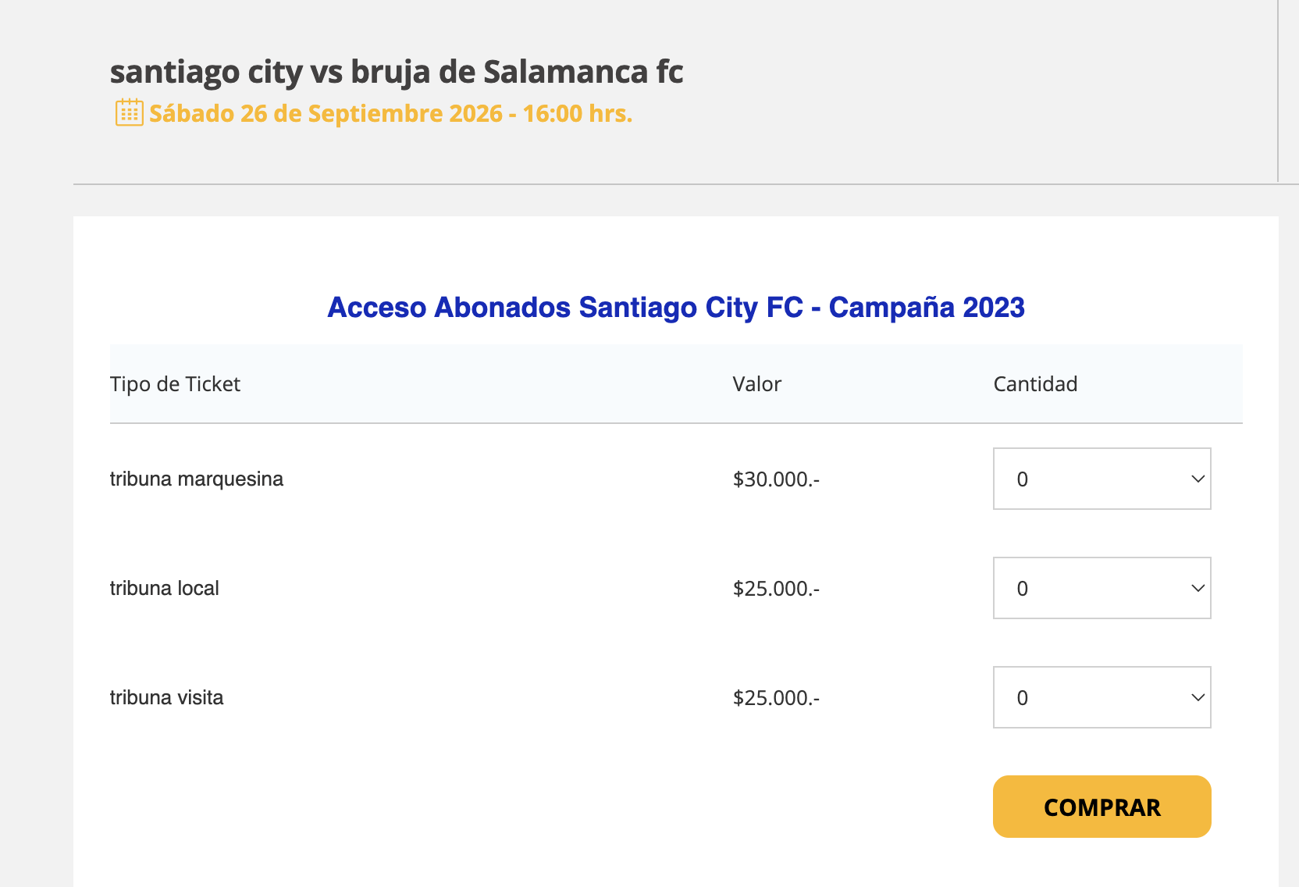
Task: Click the chevron arrow in tribuna local selector
Action: [1198, 588]
